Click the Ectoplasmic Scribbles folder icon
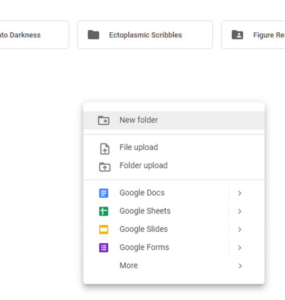This screenshot has height=300, width=285. [x=93, y=34]
